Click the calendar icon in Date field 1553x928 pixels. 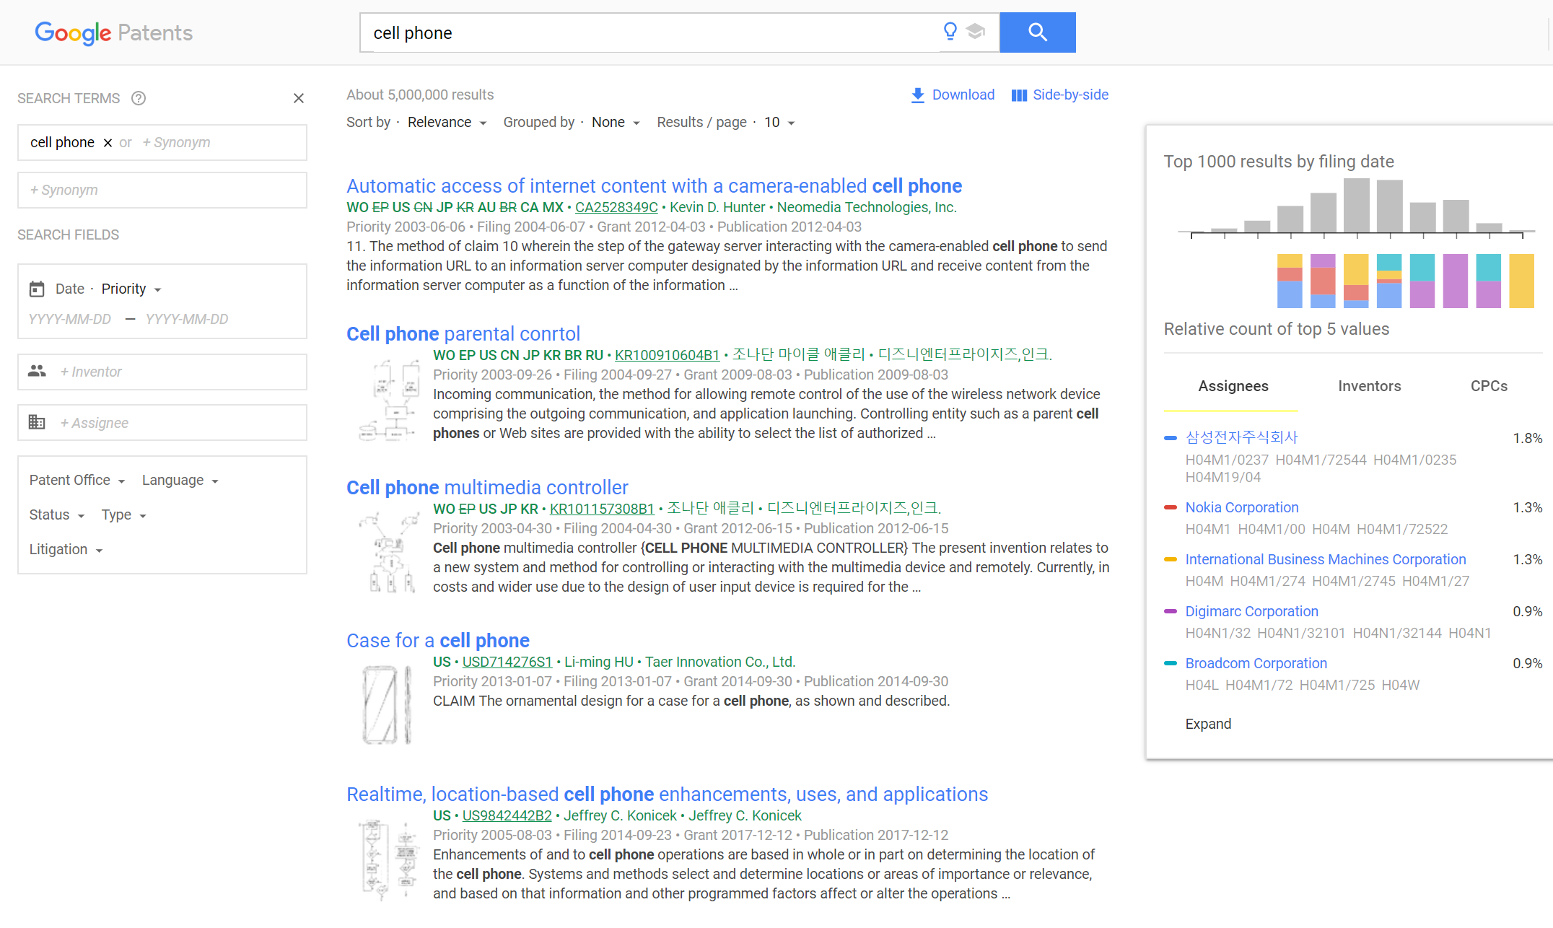coord(37,289)
